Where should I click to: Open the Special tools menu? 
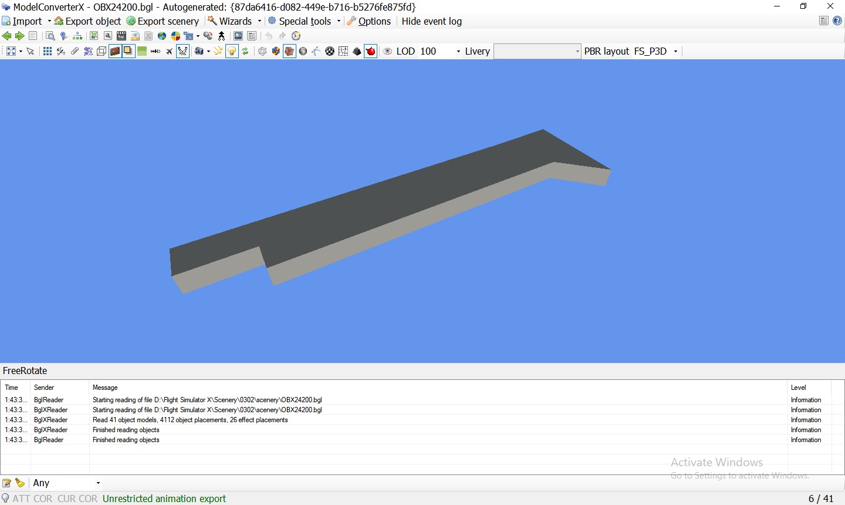[304, 21]
